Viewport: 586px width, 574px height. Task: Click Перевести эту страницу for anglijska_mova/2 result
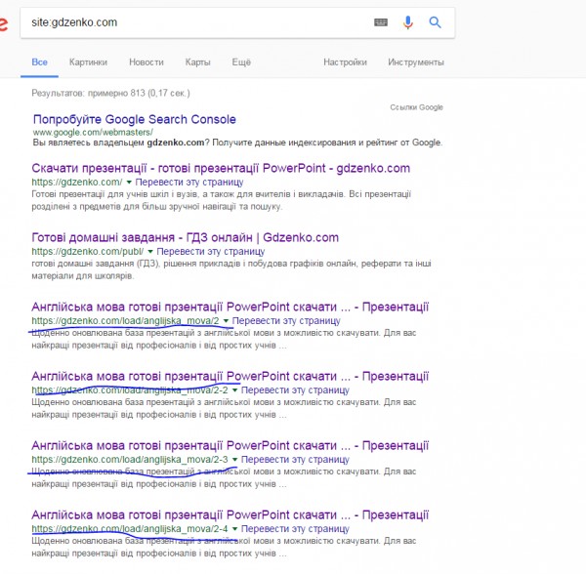click(286, 321)
